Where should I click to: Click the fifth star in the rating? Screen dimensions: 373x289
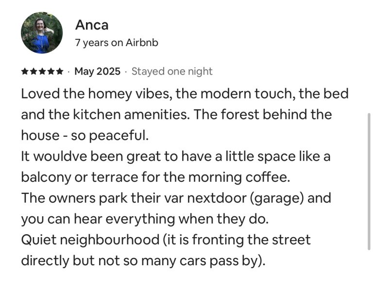click(60, 72)
